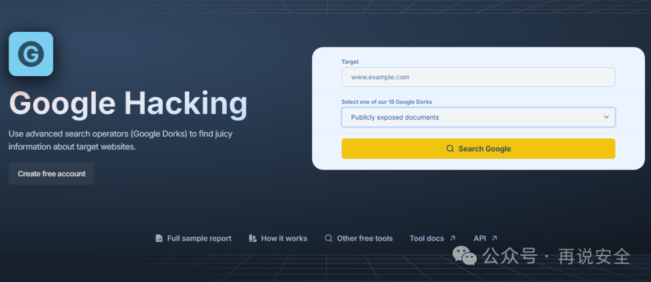Viewport: 651px width, 282px height.
Task: Click the Target input field
Action: click(478, 77)
